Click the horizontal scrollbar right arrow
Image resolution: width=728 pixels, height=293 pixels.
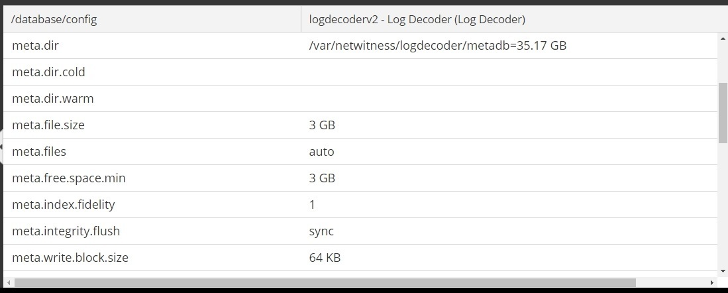712,283
